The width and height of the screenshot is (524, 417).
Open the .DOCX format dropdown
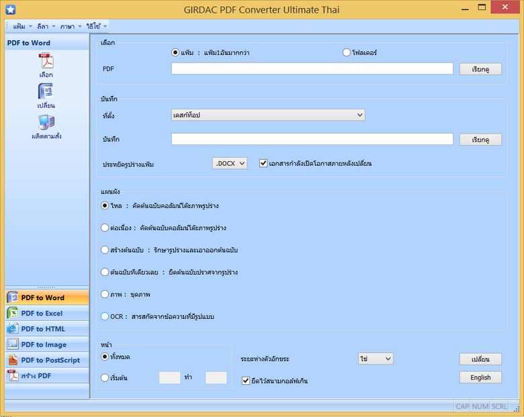pos(230,163)
